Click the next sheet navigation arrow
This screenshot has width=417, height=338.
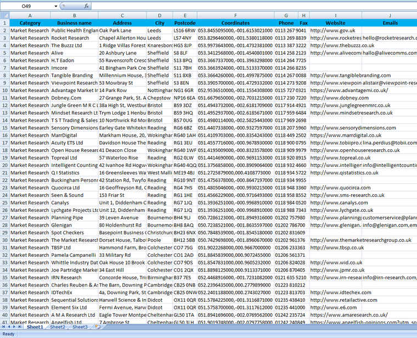coord(14,326)
